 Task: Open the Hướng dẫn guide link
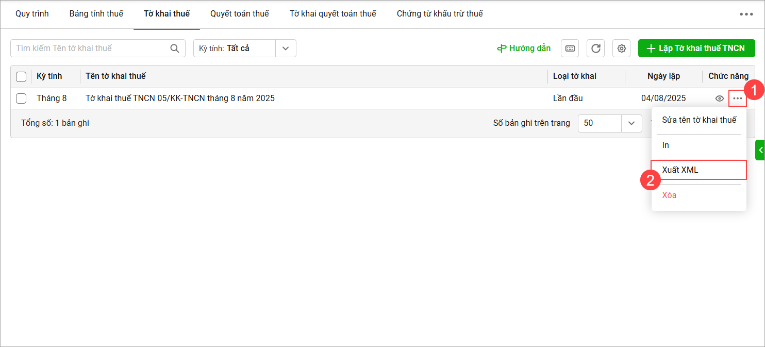(x=524, y=48)
